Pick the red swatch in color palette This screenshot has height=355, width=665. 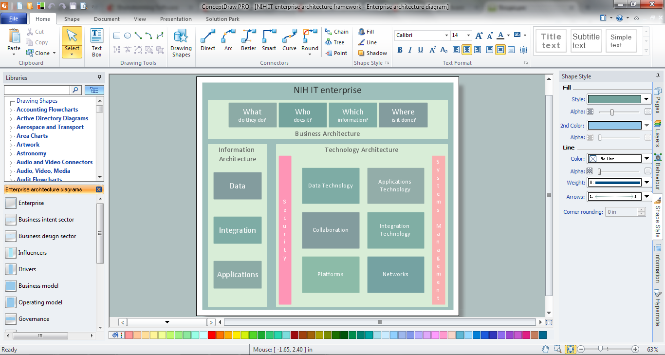211,335
